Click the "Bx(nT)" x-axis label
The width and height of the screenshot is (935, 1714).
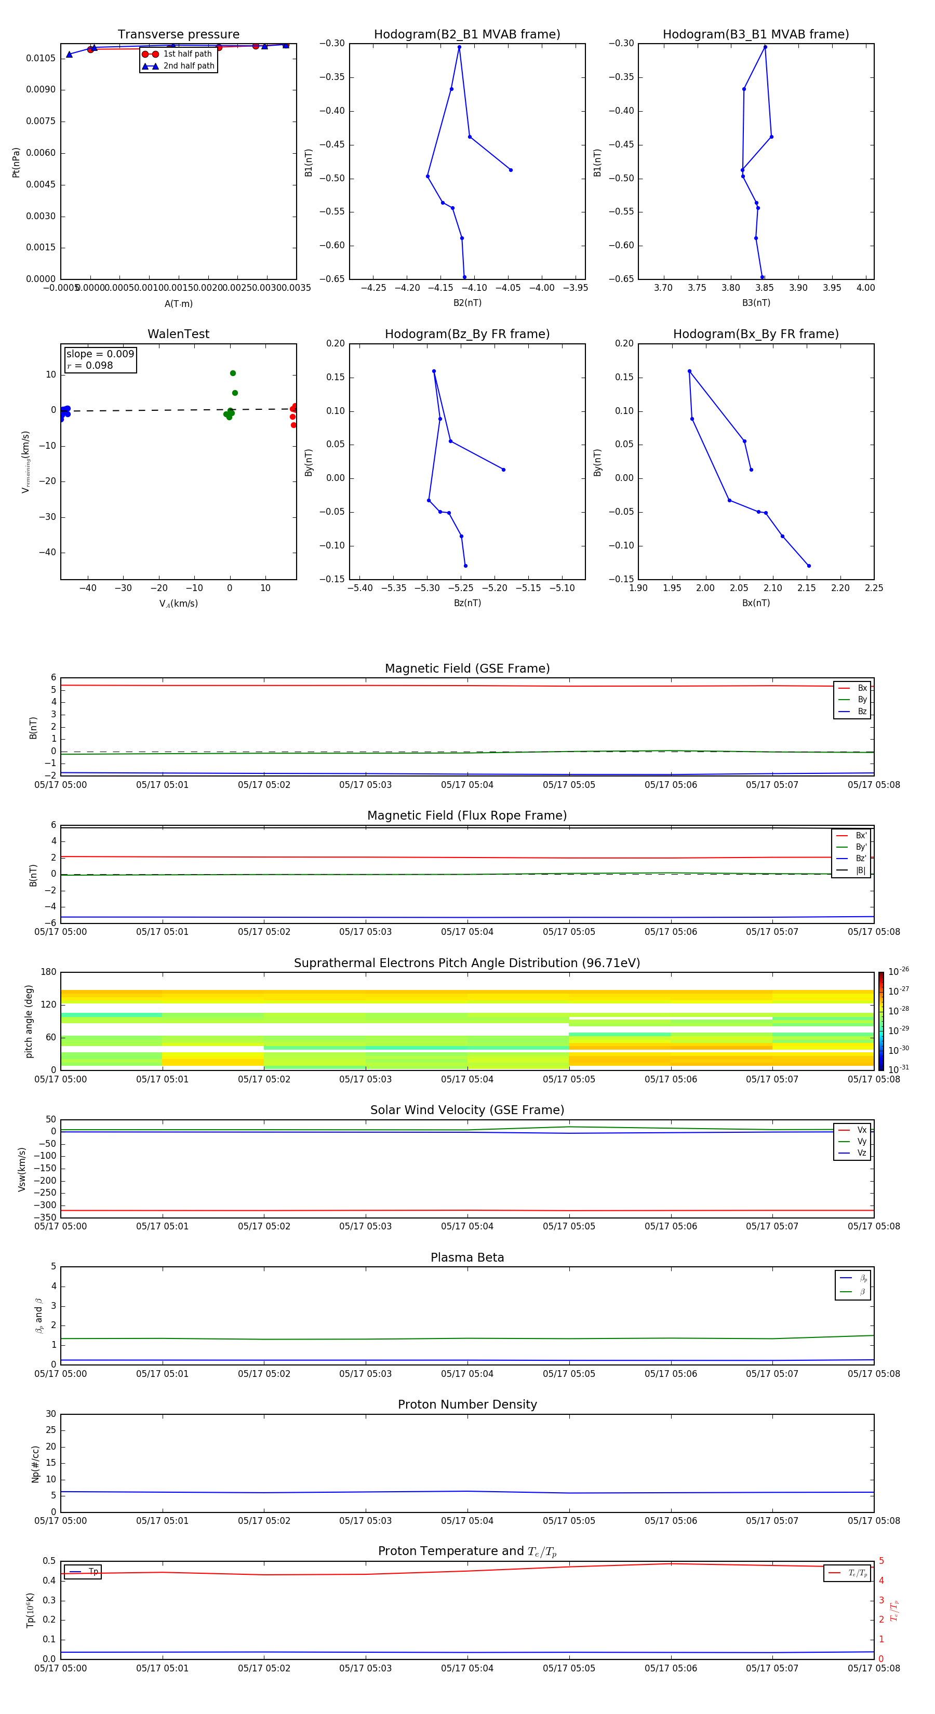coord(756,603)
